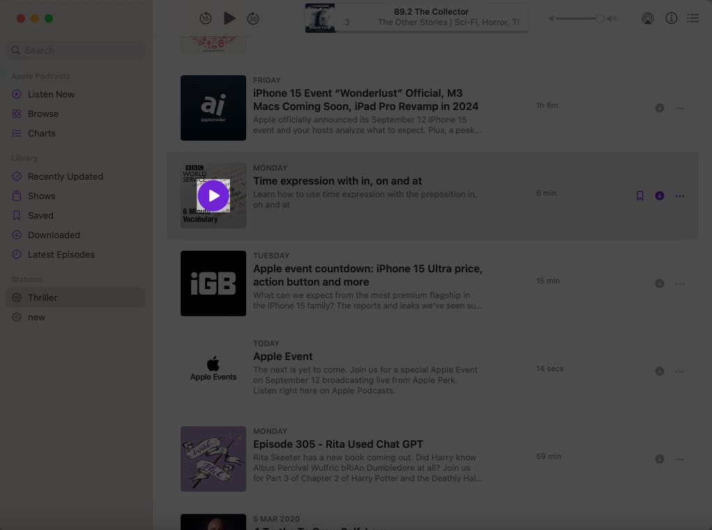Show episode info panel icon

click(x=671, y=18)
